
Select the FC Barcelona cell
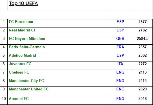(x=58, y=23)
